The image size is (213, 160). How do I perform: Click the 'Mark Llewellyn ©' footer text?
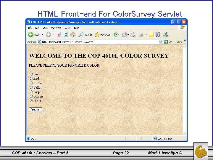coord(165,153)
